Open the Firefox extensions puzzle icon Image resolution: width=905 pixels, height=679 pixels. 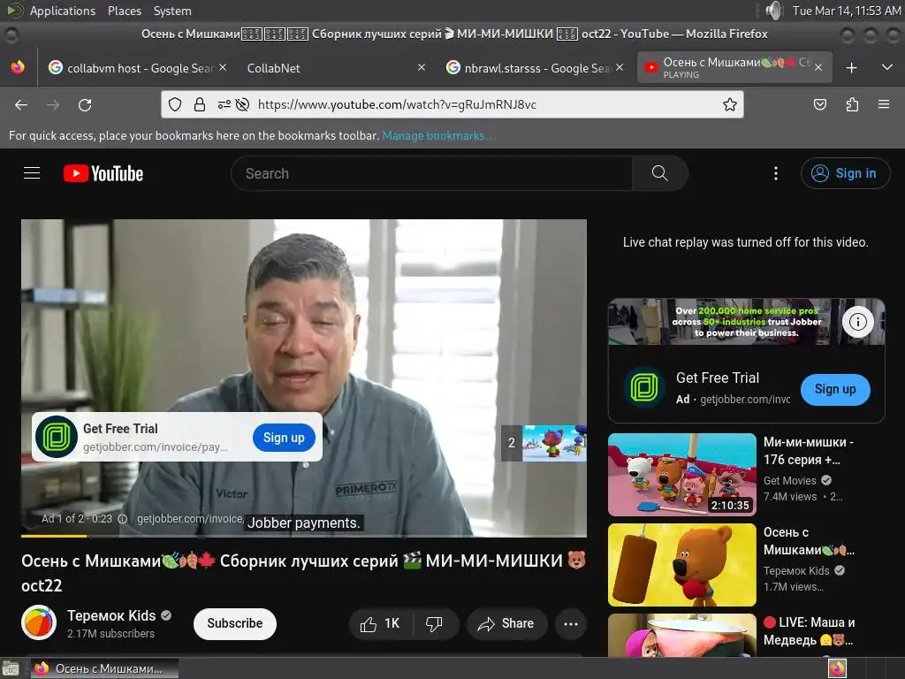[x=852, y=104]
